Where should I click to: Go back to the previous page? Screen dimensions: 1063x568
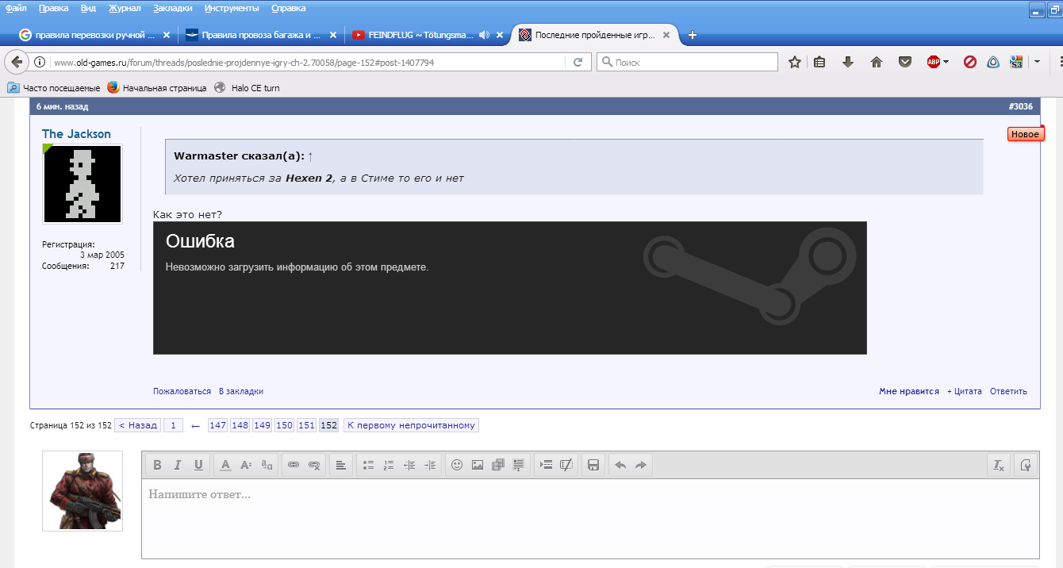point(17,62)
